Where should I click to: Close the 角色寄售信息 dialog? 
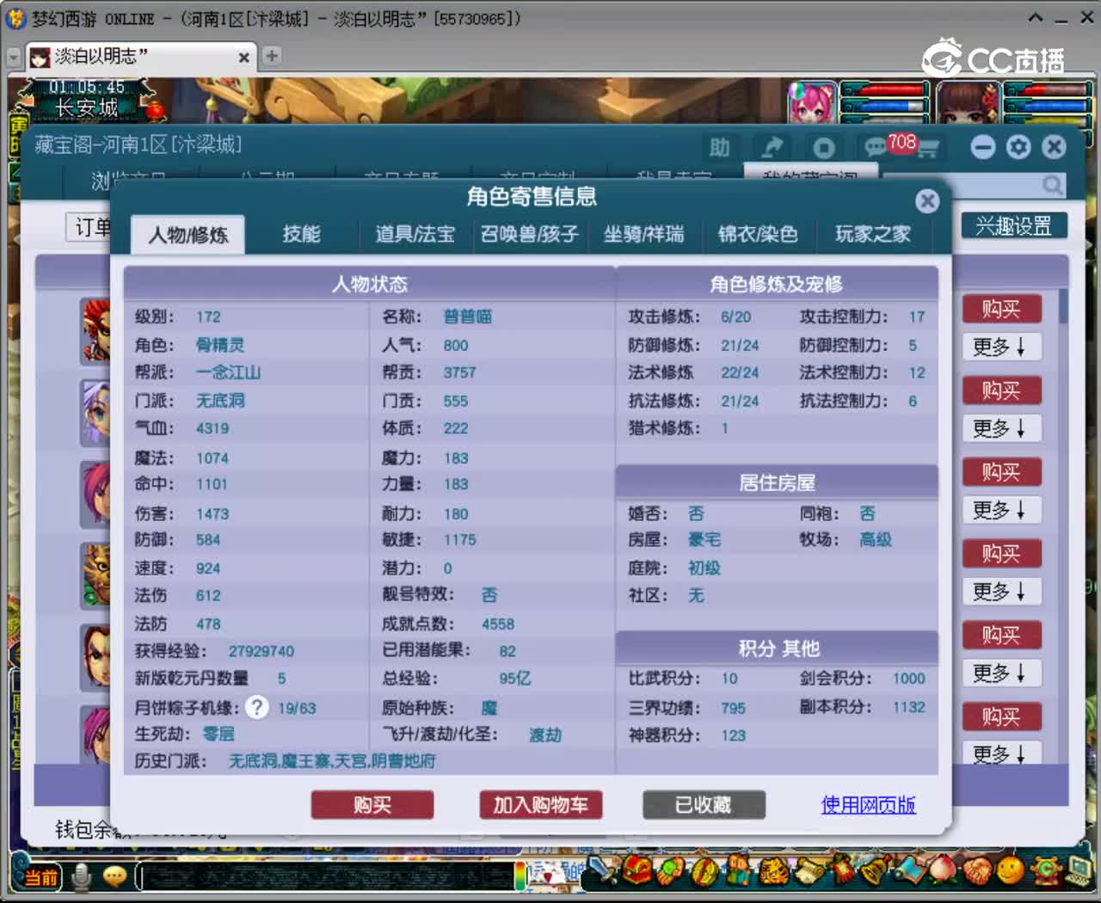(x=927, y=201)
